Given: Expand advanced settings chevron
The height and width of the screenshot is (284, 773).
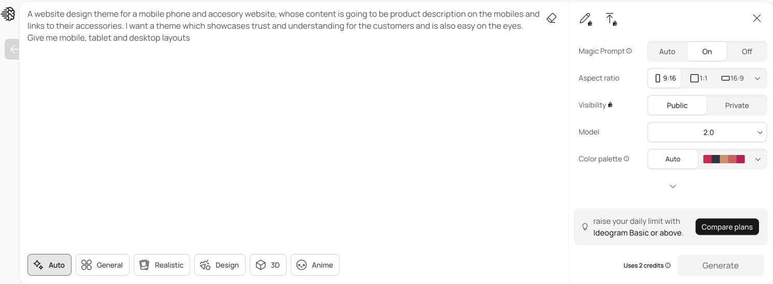Looking at the screenshot, I should point(673,187).
